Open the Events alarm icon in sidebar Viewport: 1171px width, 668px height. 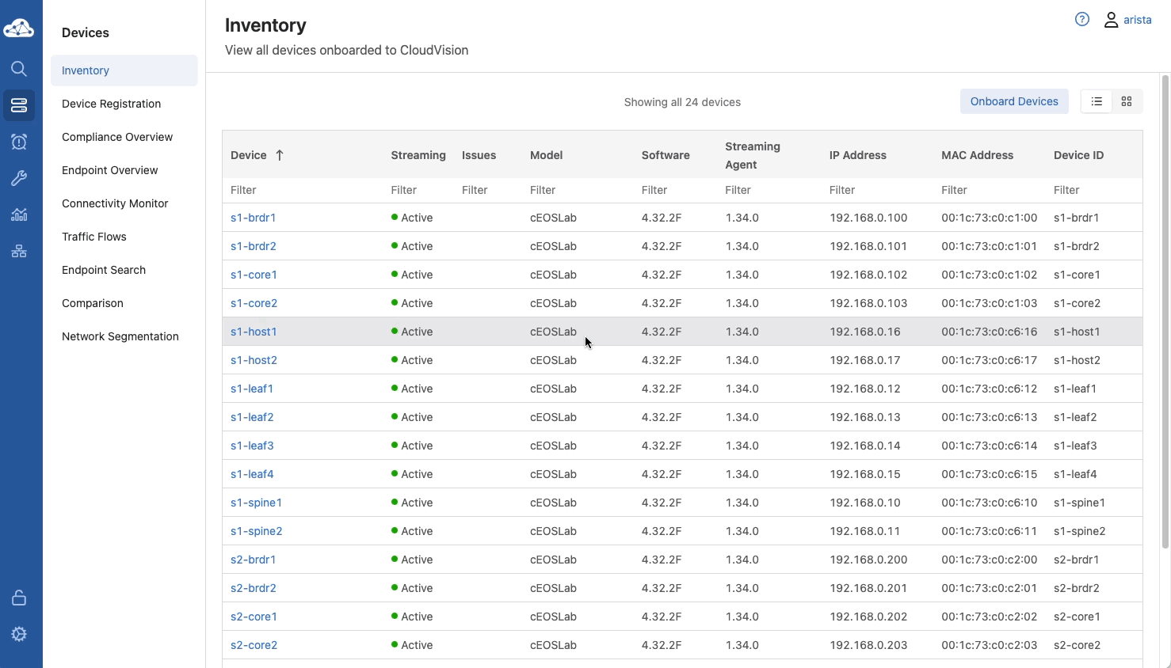(19, 142)
